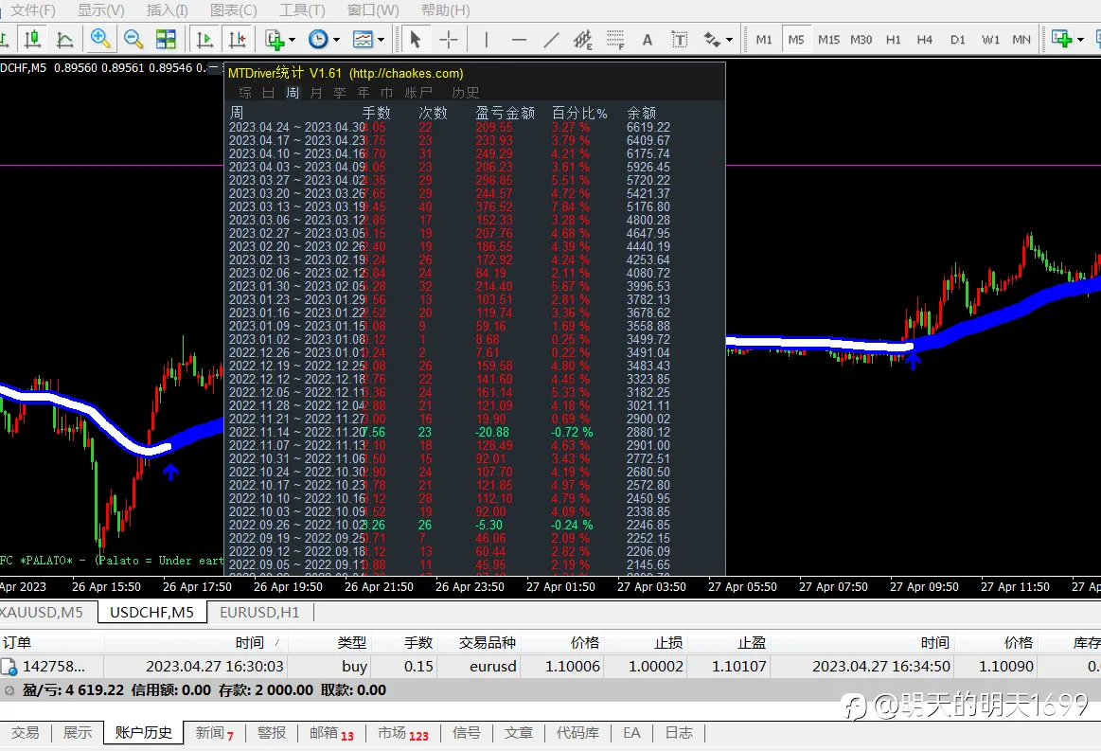Switch to H1 timeframe

[x=893, y=40]
